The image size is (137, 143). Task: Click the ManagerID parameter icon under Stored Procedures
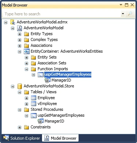click(x=41, y=121)
